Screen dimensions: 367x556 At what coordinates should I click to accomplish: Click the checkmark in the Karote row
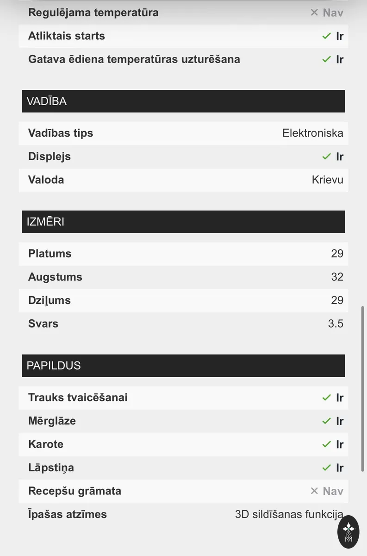[327, 444]
